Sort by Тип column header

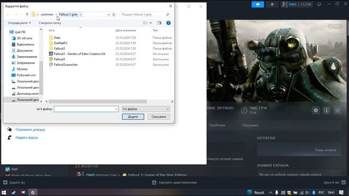tap(155, 30)
